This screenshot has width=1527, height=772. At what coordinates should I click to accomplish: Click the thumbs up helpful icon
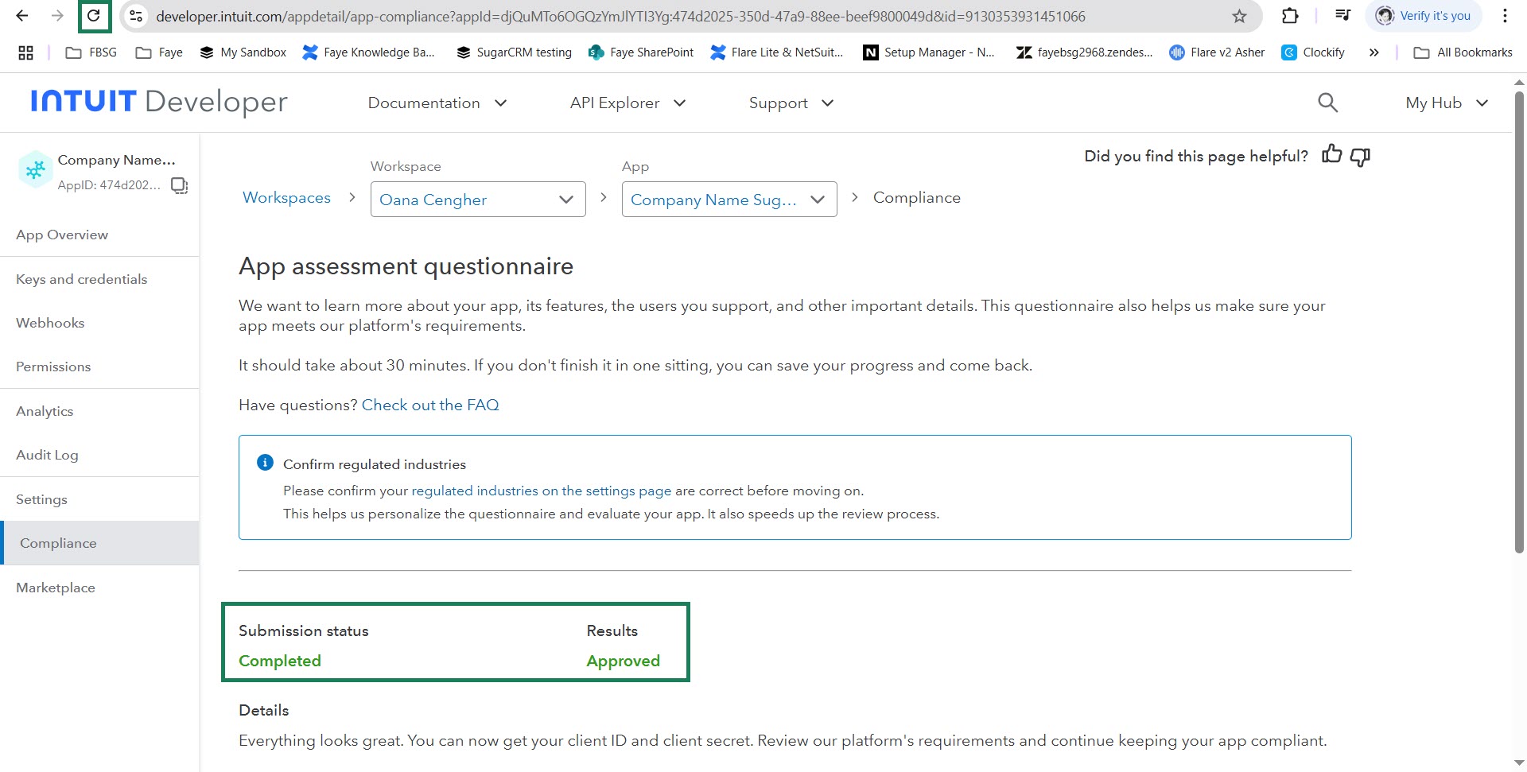coord(1331,155)
